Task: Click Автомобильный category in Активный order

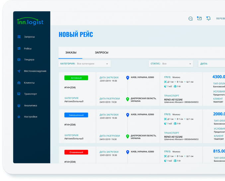Action: [74, 101]
